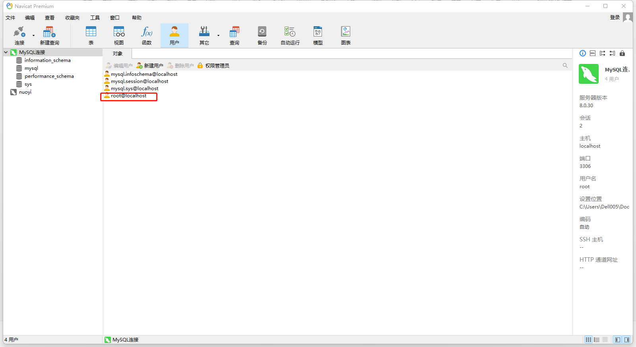Open the 表 (Table) toolbar icon
This screenshot has width=636, height=347.
click(x=91, y=35)
